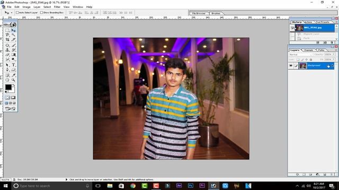Select the Pen tool
This screenshot has height=190, width=339.
[x=7, y=70]
